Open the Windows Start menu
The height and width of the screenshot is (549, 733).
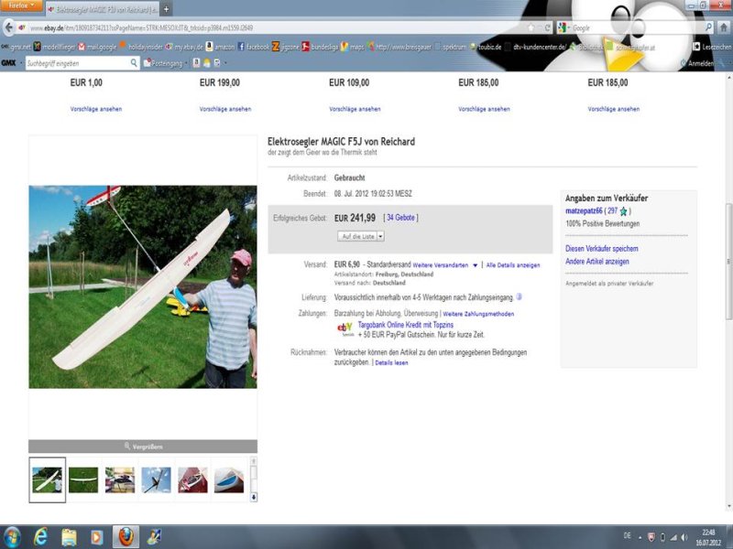click(12, 537)
